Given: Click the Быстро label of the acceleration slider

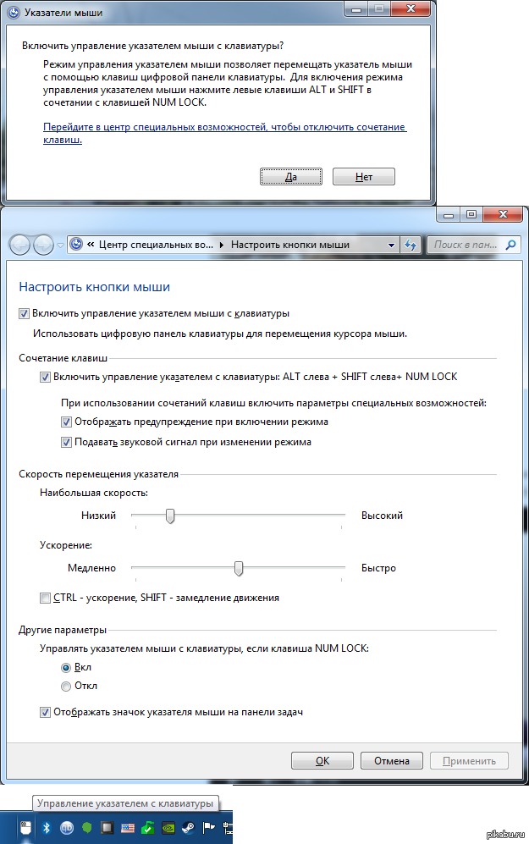Looking at the screenshot, I should point(379,568).
